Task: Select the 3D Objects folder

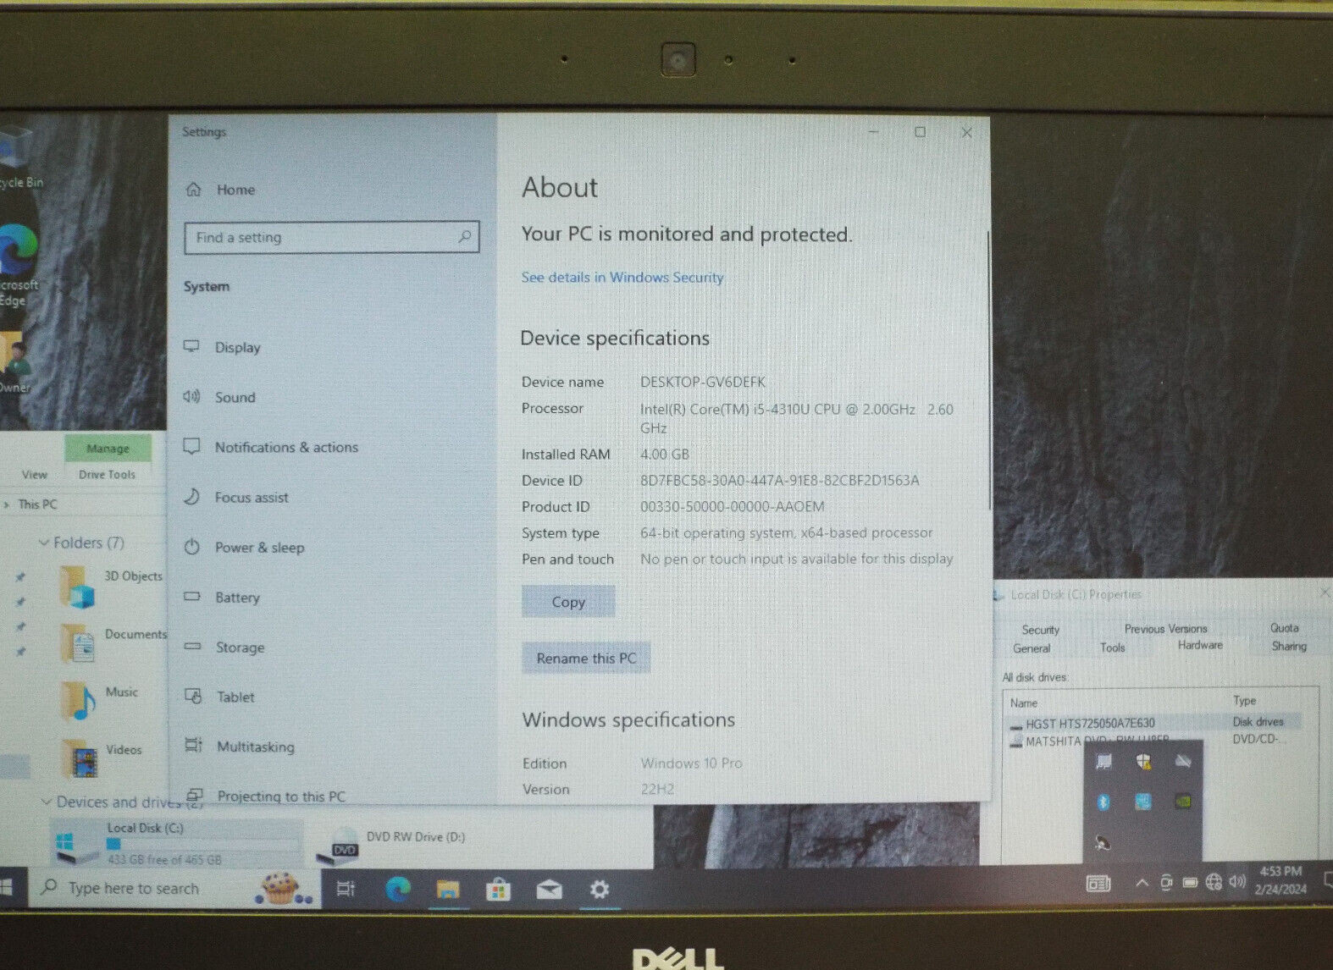Action: point(111,586)
